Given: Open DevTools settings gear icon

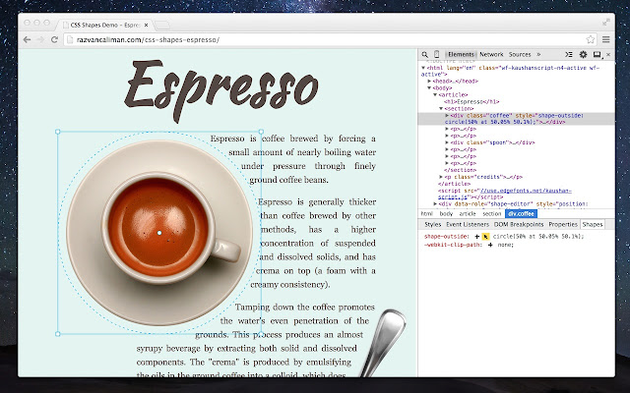Looking at the screenshot, I should click(583, 54).
